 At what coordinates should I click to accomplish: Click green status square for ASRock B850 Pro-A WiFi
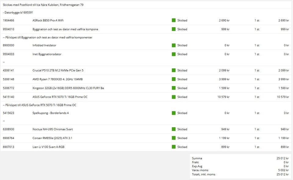tap(174, 20)
